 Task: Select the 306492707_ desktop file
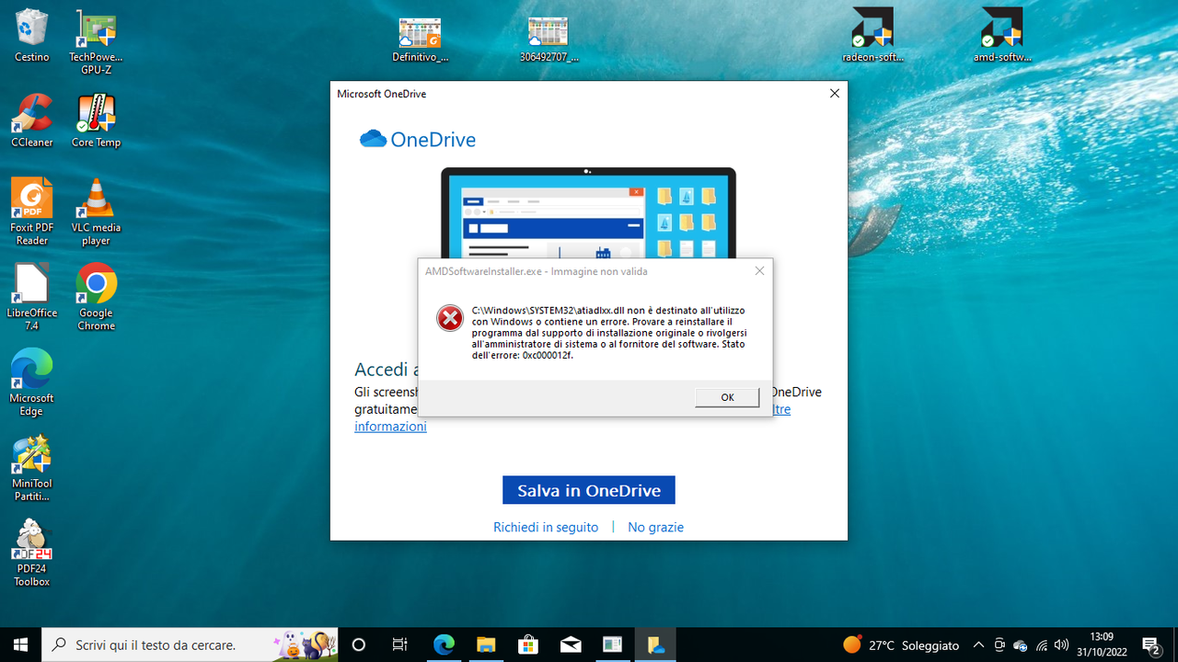[549, 40]
